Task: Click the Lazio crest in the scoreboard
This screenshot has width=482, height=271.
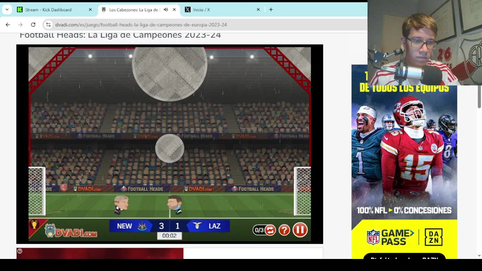Action: pyautogui.click(x=197, y=226)
